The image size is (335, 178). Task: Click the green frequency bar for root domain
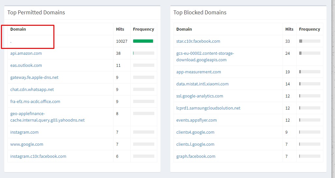143,41
